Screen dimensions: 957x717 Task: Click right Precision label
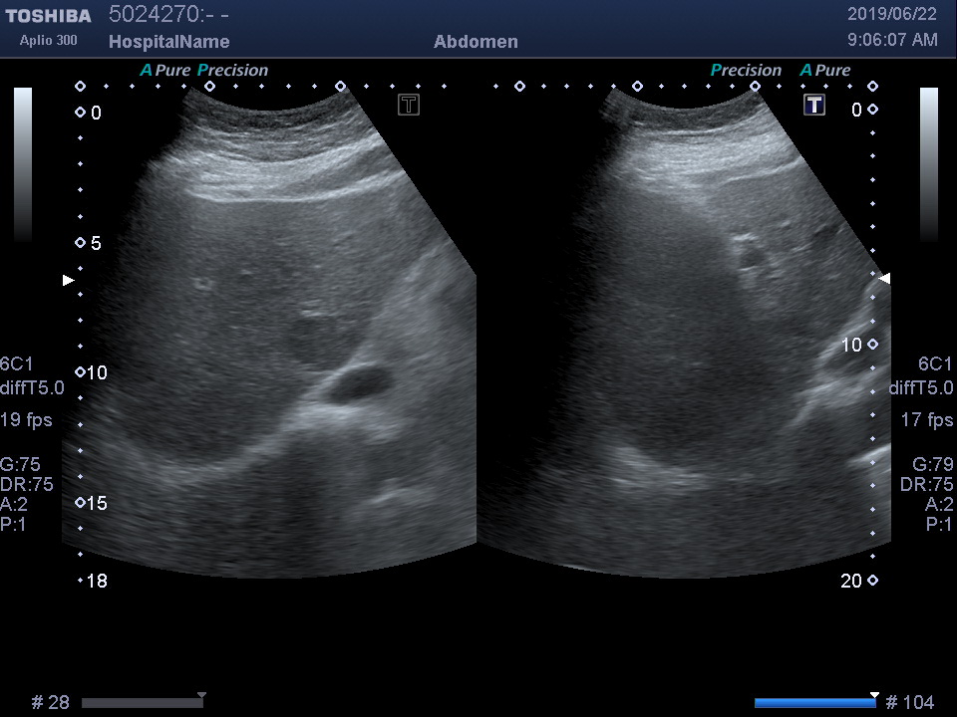point(746,70)
